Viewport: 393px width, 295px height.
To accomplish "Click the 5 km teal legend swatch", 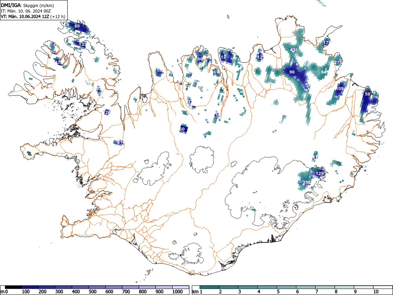I will click(x=286, y=287).
